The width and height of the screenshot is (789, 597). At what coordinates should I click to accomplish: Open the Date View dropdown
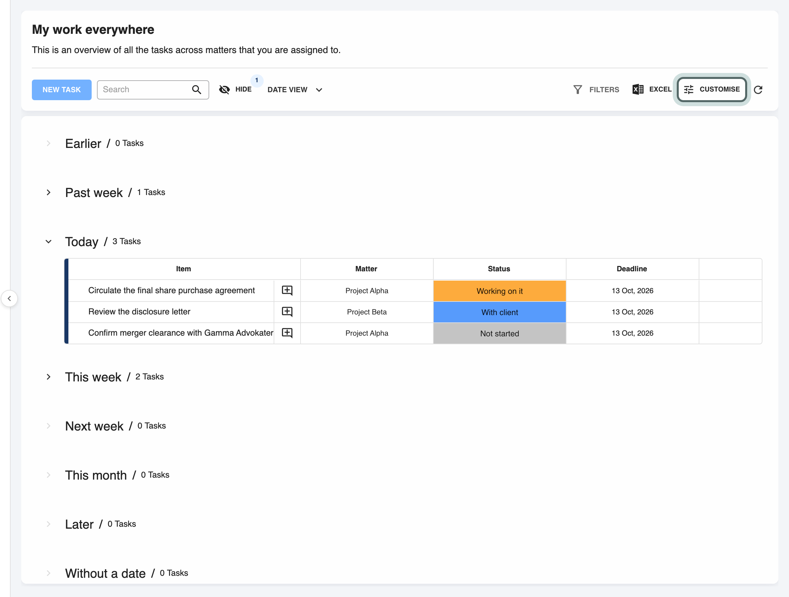pos(295,90)
